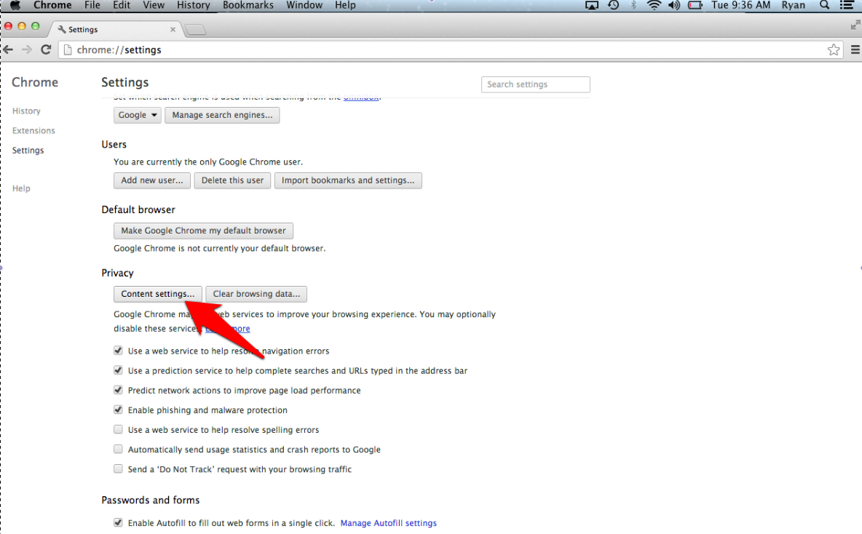Reload the page with the refresh icon
Image resolution: width=862 pixels, height=534 pixels.
point(46,49)
